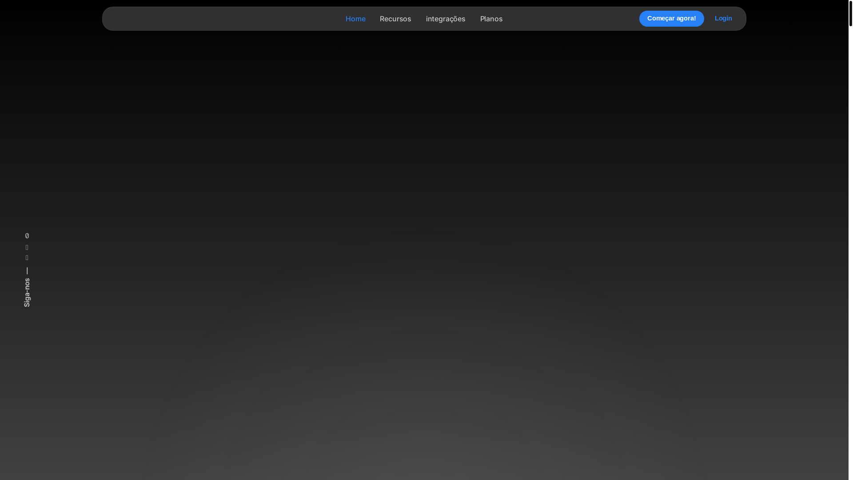Click the slashed-zero social icon above Siga-nos

point(27,236)
